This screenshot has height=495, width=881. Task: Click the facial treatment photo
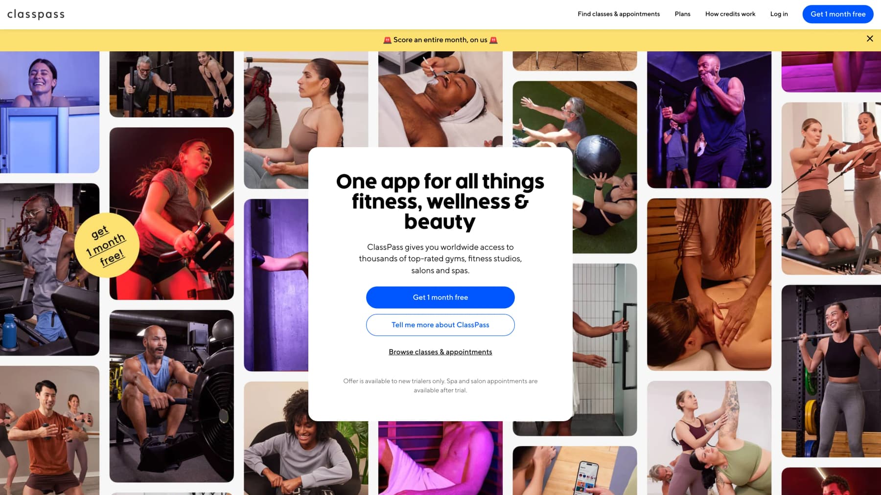[x=440, y=99]
